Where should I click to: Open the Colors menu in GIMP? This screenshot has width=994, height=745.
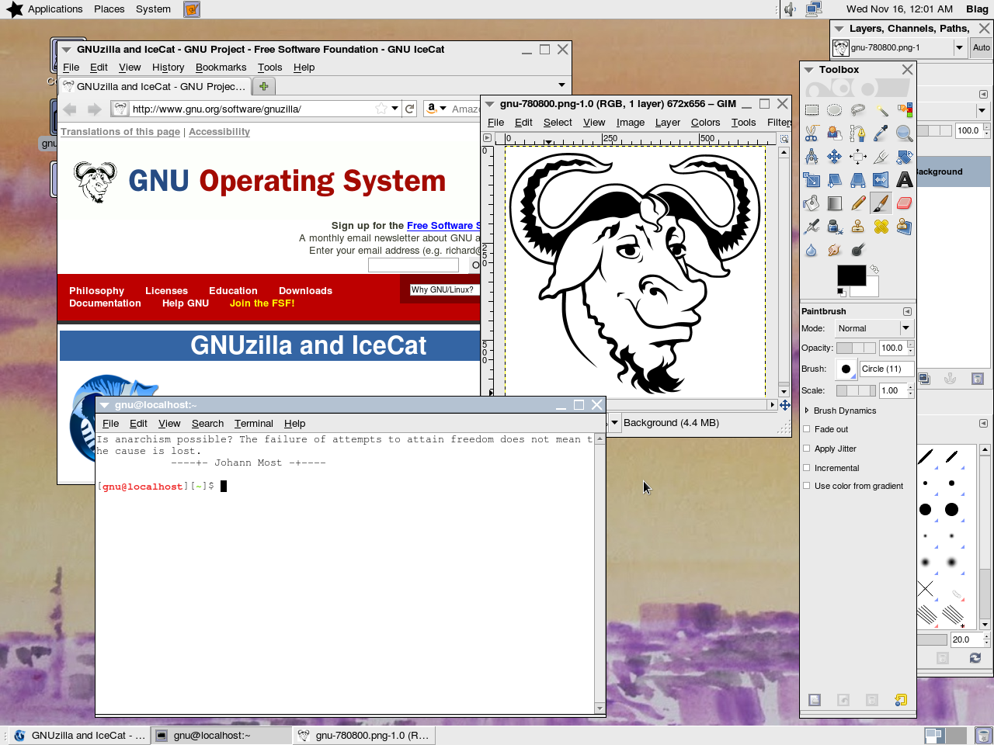coord(705,123)
